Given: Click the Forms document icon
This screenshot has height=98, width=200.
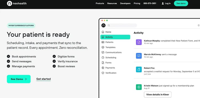Looking at the screenshot, I should point(103,63).
